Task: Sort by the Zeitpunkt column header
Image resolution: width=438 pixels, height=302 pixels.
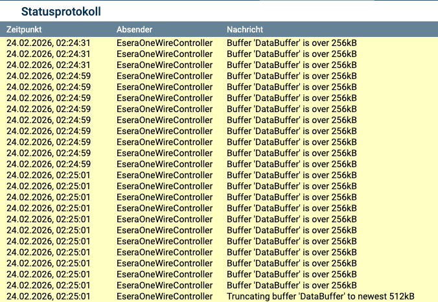Action: click(26, 30)
